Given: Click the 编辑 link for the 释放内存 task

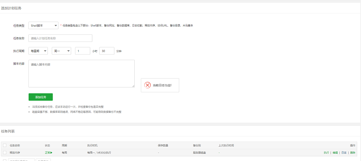Looking at the screenshot, I should (x=335, y=153).
